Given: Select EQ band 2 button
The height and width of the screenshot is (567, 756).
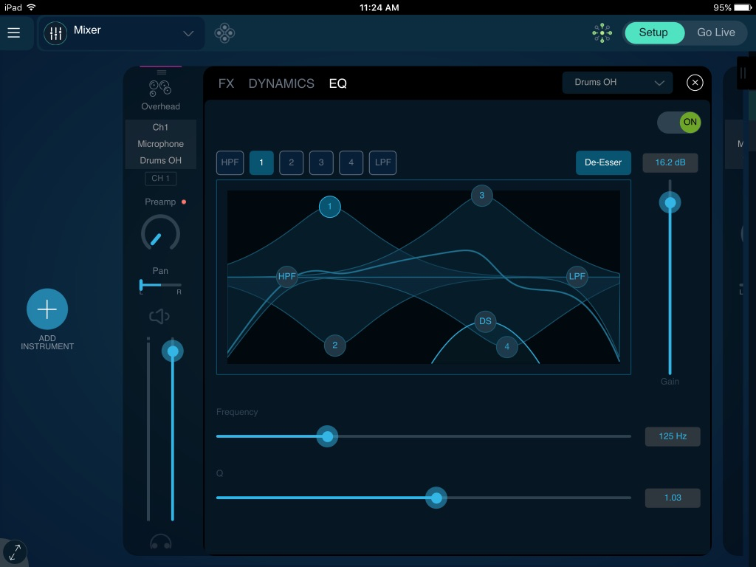Looking at the screenshot, I should point(291,162).
